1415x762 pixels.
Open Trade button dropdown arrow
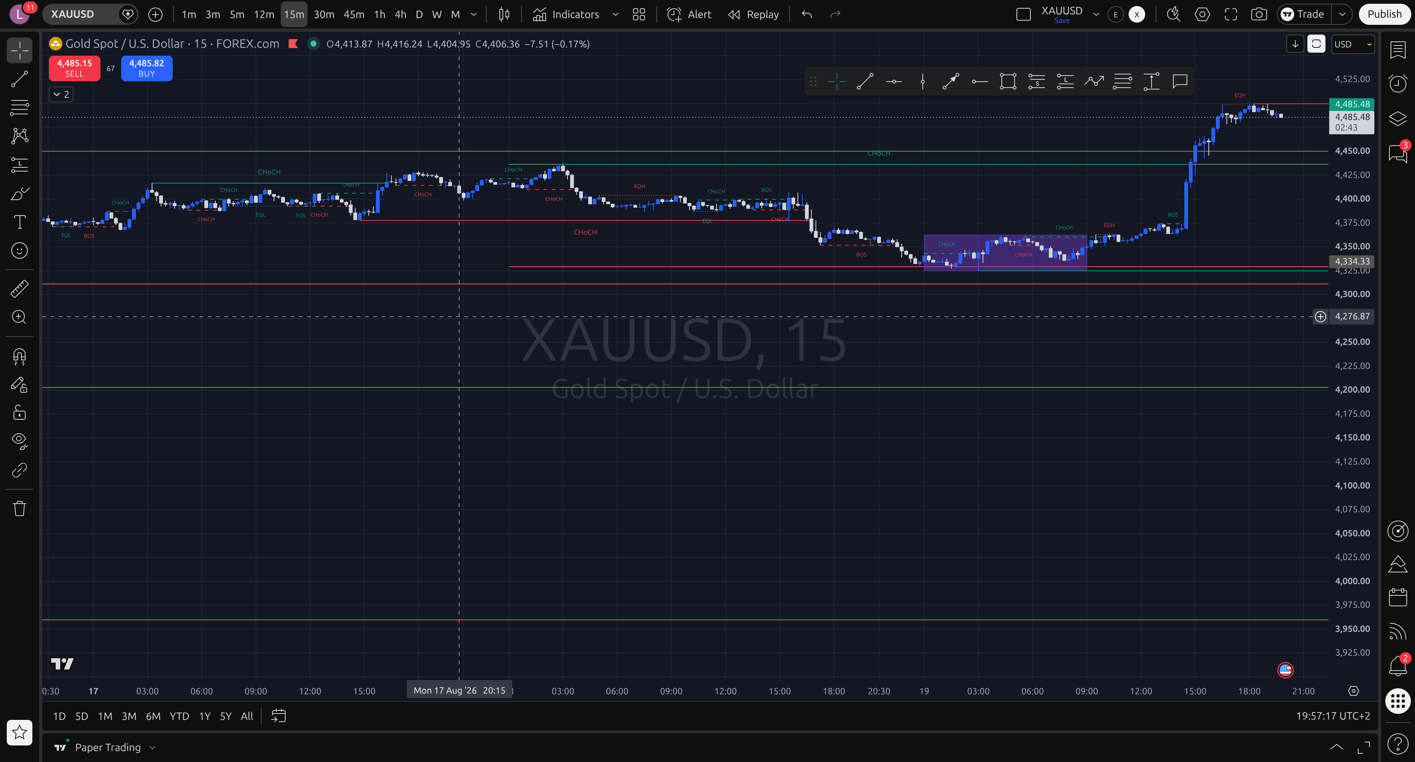(1342, 14)
